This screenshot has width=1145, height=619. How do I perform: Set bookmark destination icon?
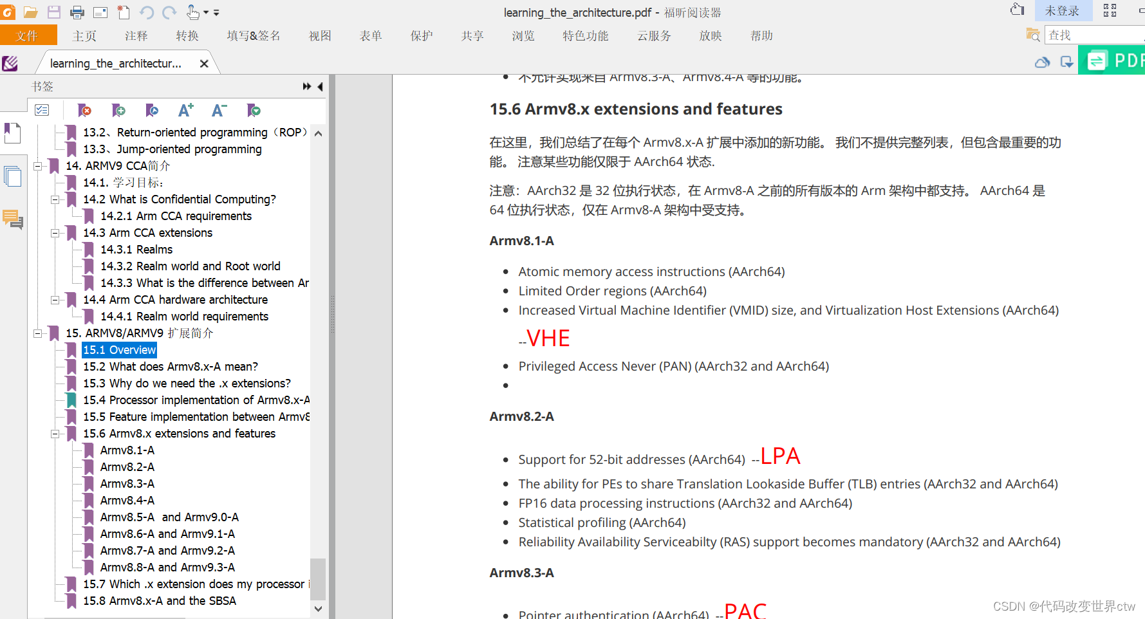coord(152,111)
